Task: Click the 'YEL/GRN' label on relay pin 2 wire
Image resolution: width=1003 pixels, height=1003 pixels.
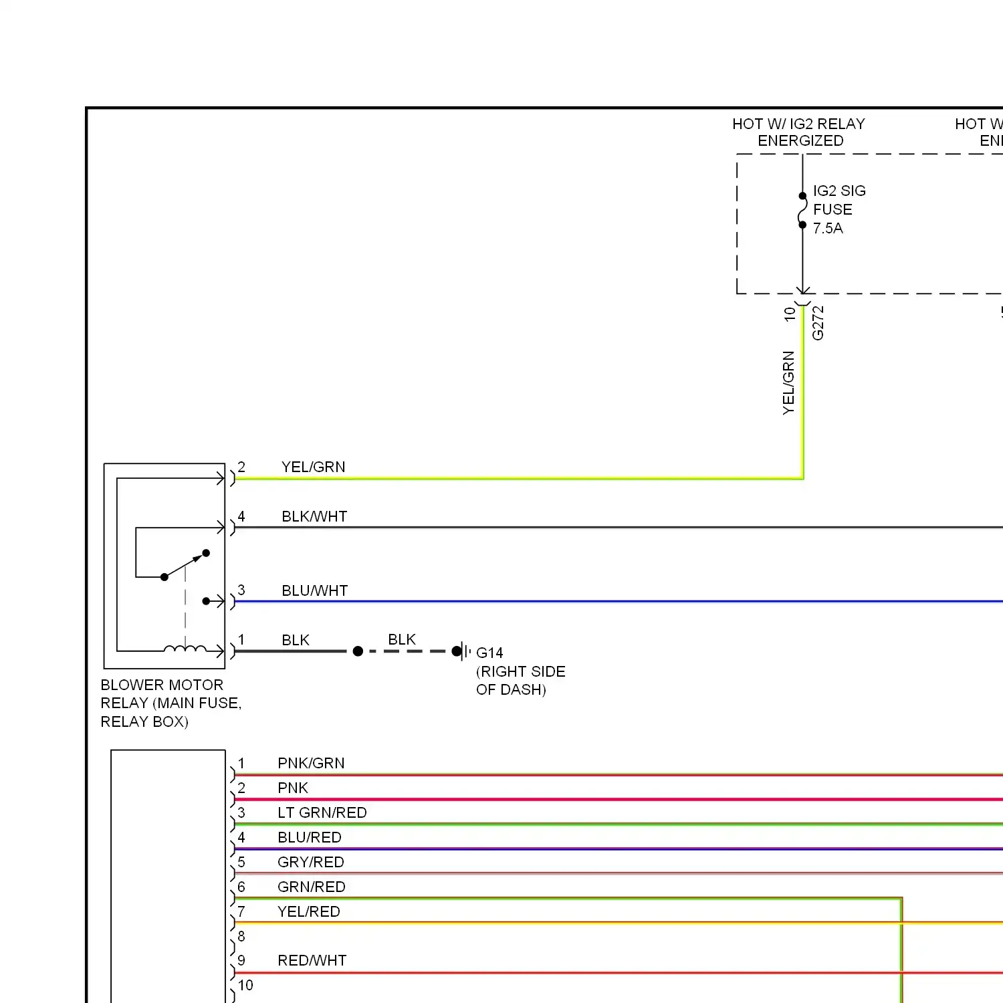Action: 314,467
